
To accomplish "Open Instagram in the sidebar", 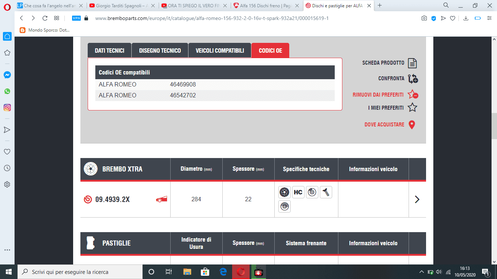I will [x=7, y=108].
